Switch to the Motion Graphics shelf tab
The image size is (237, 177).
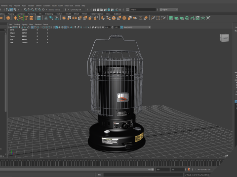click(x=97, y=14)
